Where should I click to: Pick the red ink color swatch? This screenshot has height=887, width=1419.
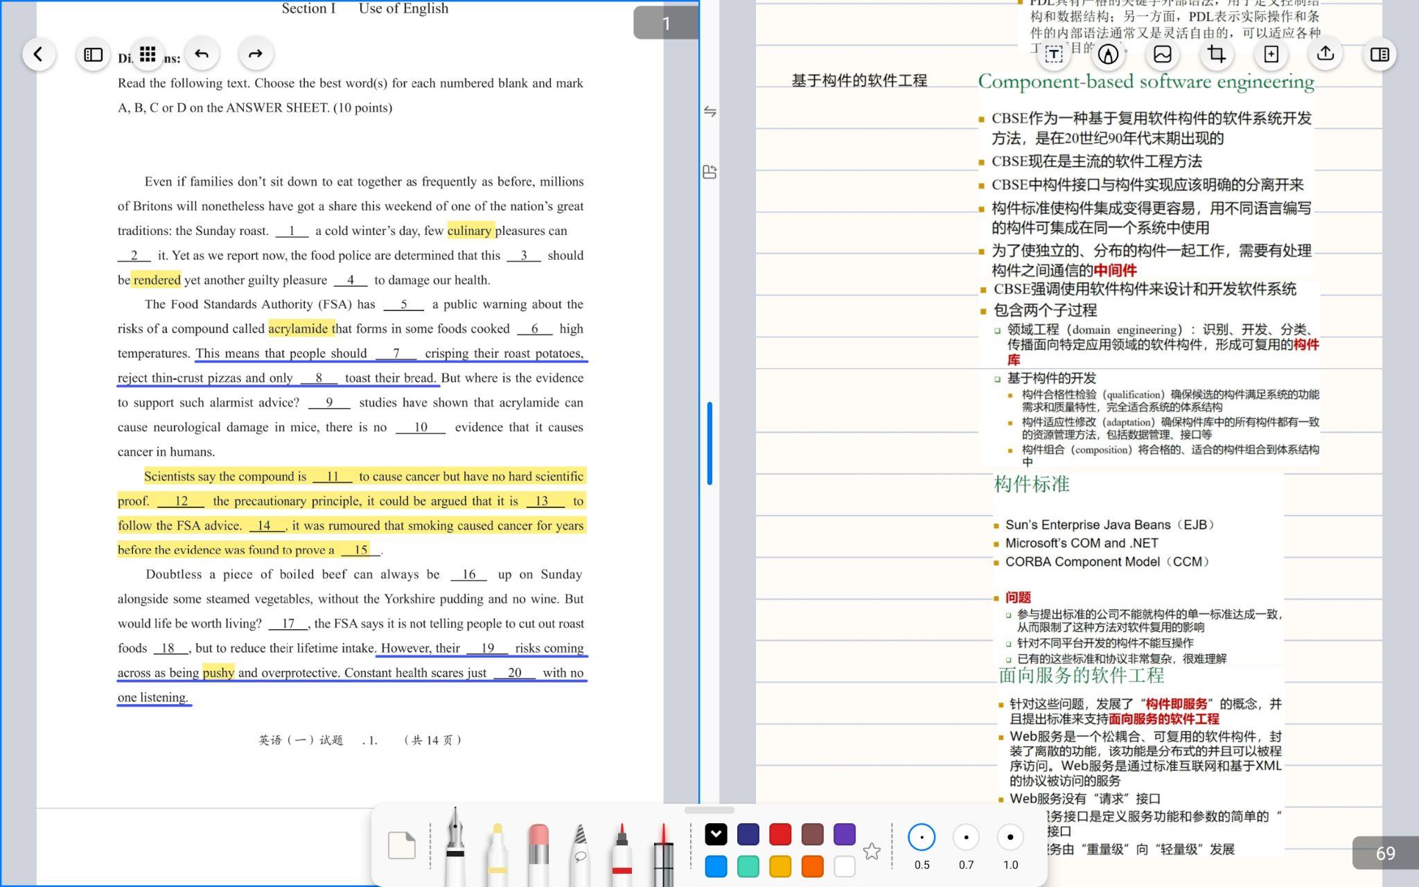pos(780,834)
